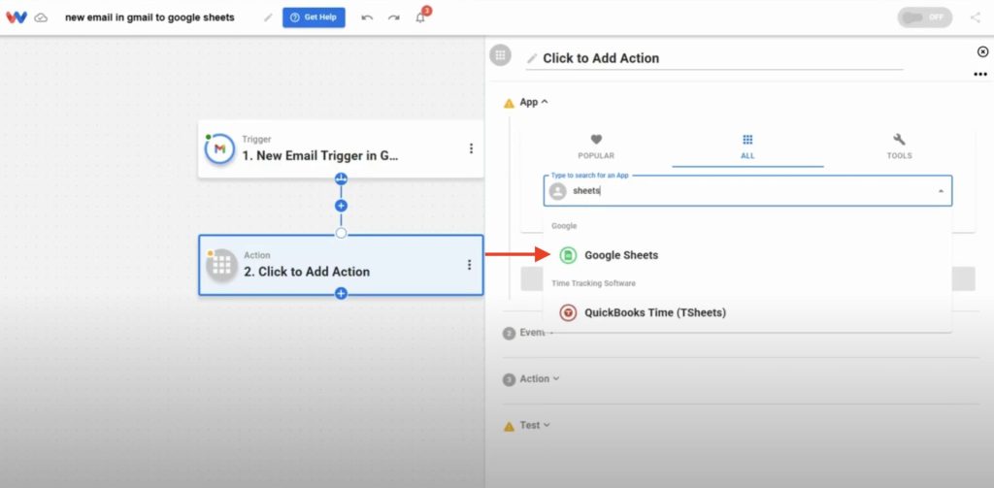Click the Pabbly W logo icon
The width and height of the screenshot is (994, 488).
pyautogui.click(x=17, y=17)
